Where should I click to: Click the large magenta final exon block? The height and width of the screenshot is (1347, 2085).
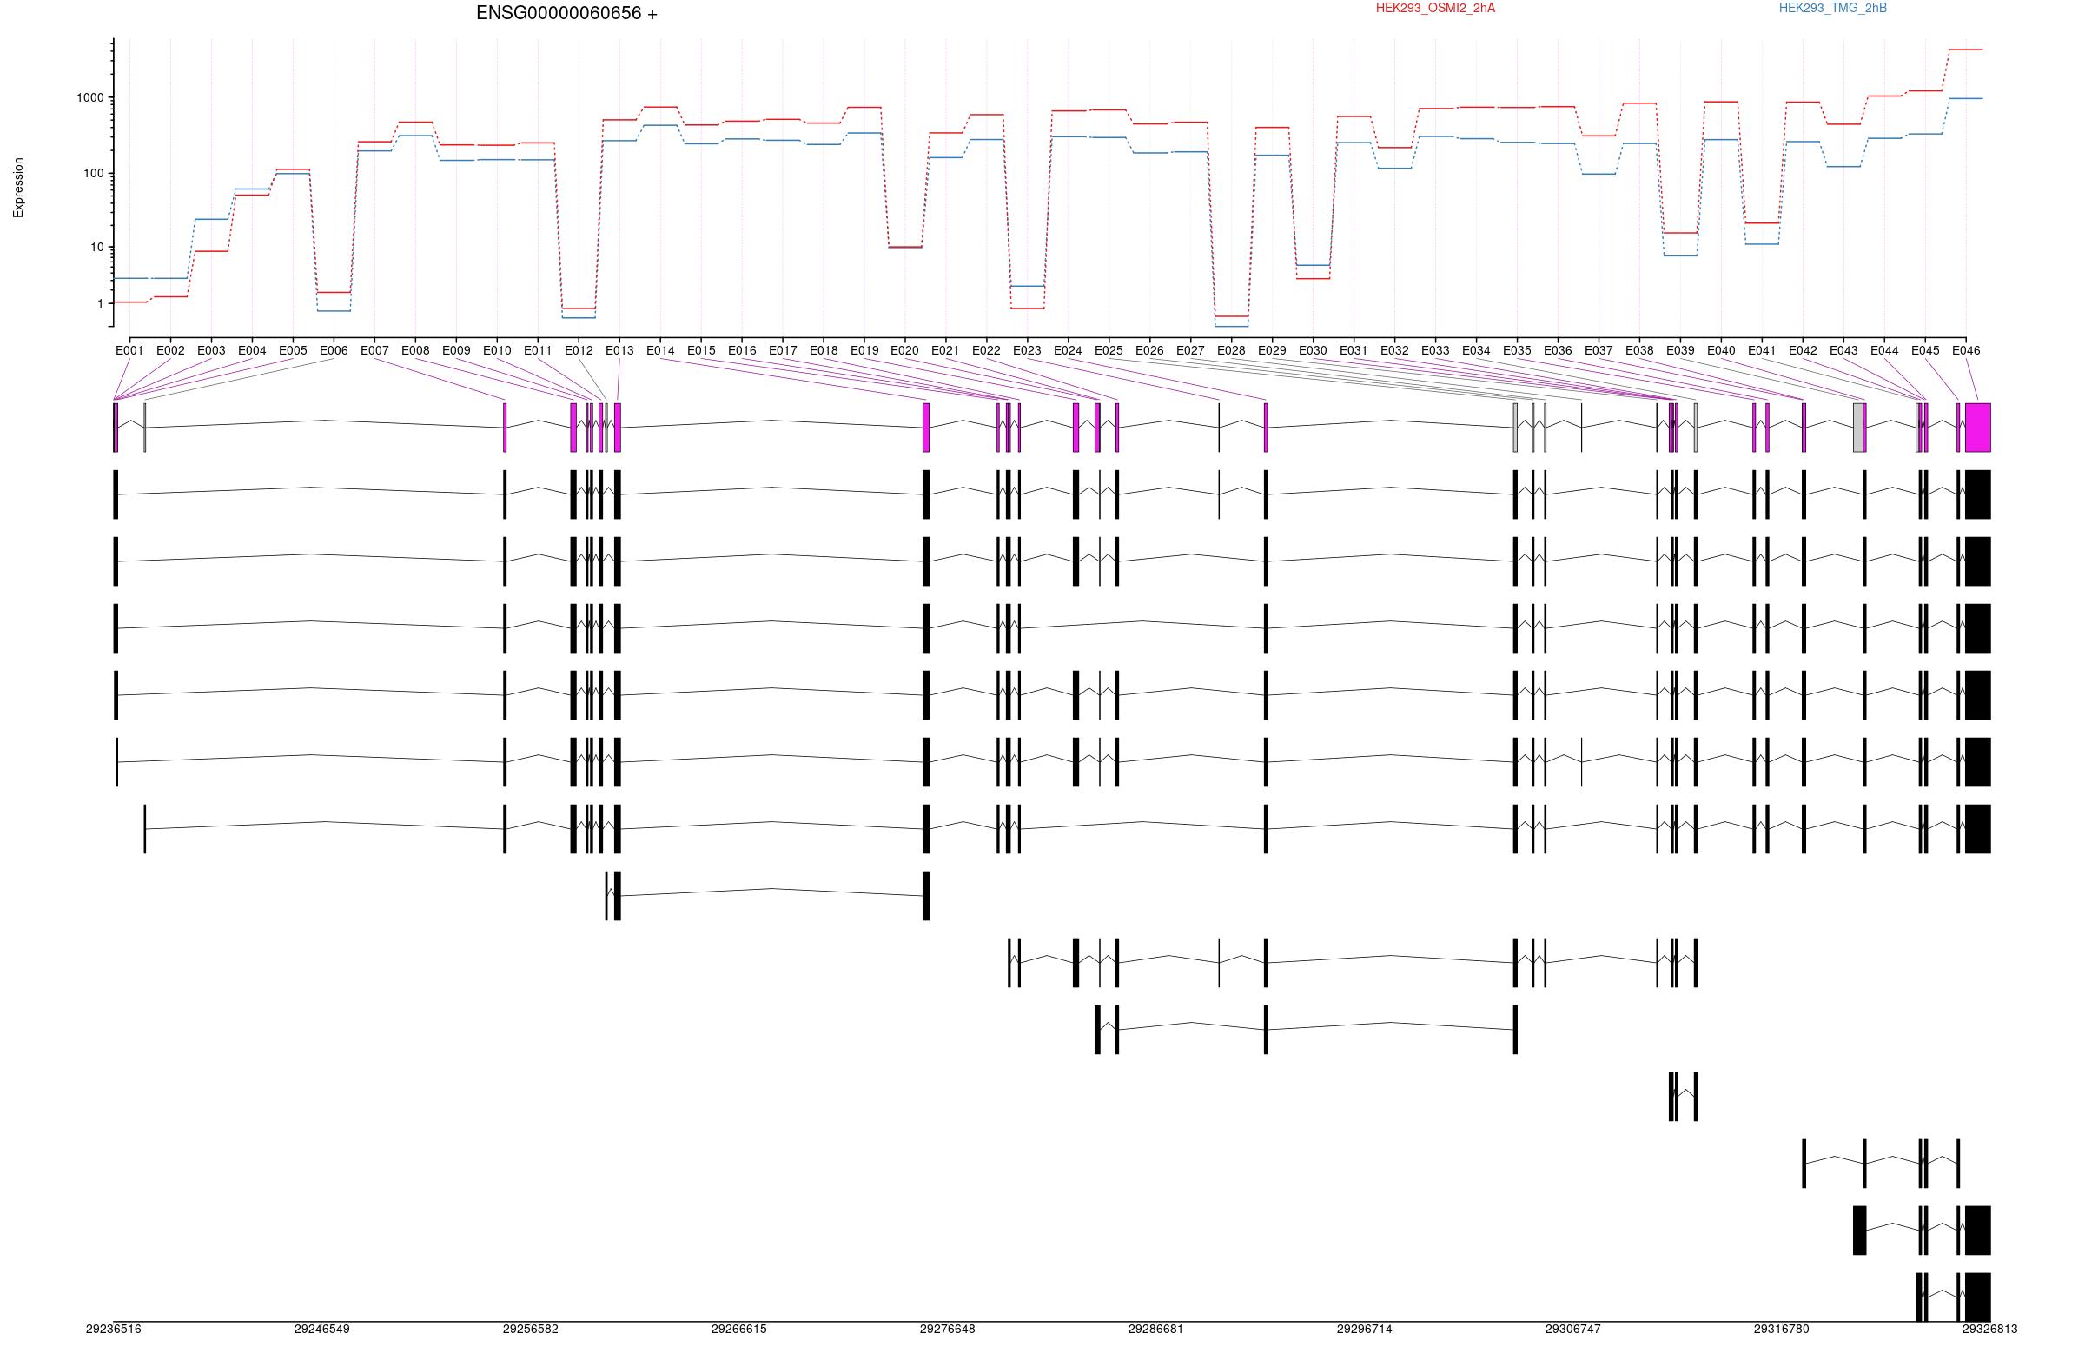[1978, 428]
